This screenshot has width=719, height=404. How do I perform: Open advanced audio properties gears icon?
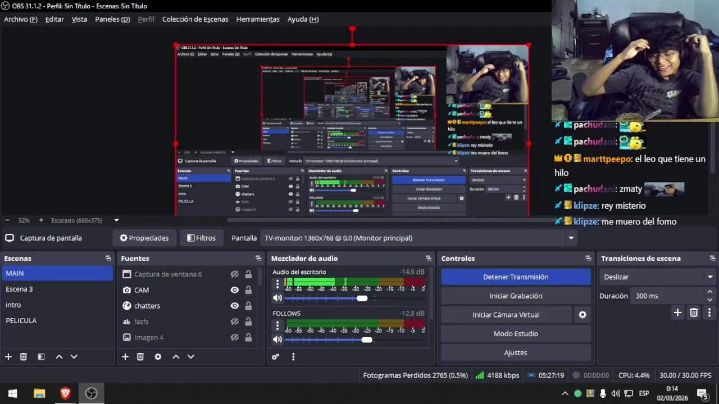click(x=275, y=357)
